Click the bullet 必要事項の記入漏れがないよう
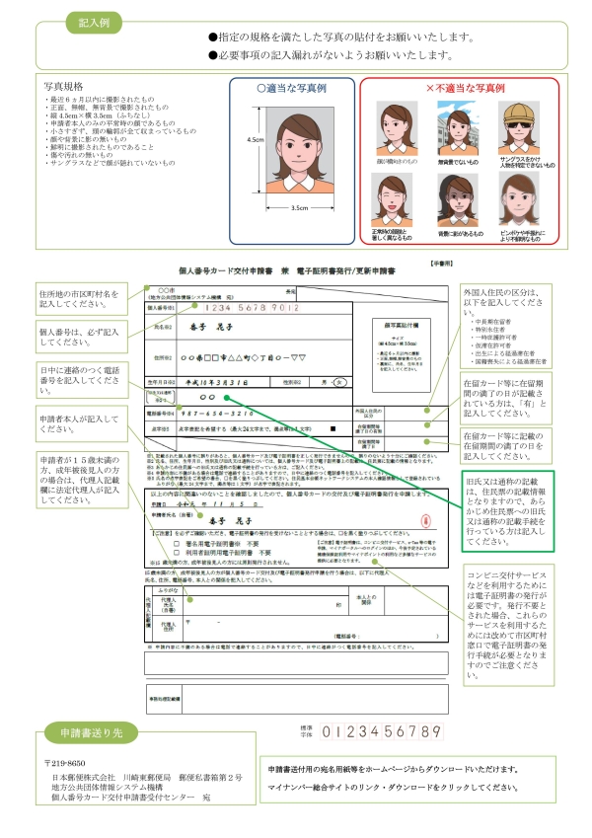This screenshot has height=838, width=592. pyautogui.click(x=331, y=54)
